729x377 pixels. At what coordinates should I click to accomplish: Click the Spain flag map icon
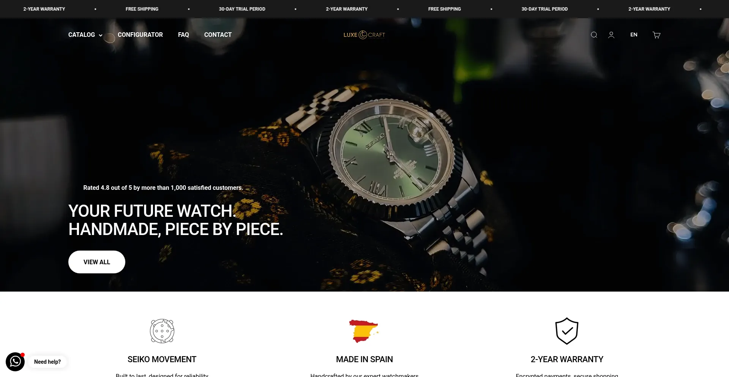click(x=364, y=331)
